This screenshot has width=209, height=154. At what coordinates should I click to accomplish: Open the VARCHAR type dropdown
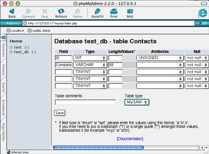pos(90,65)
